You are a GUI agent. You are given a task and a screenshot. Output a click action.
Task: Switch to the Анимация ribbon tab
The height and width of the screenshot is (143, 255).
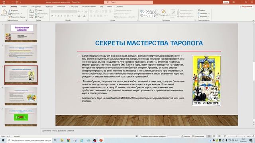coord(61,7)
